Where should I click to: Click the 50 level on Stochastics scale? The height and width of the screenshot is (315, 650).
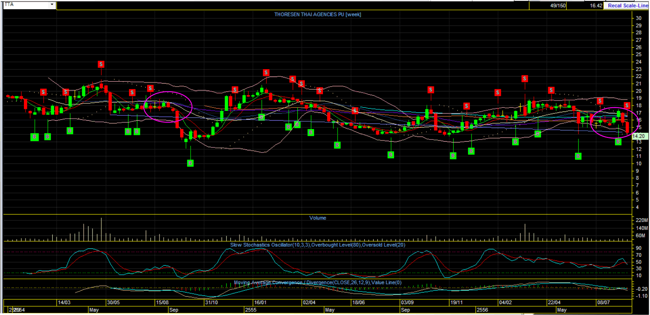pos(639,261)
